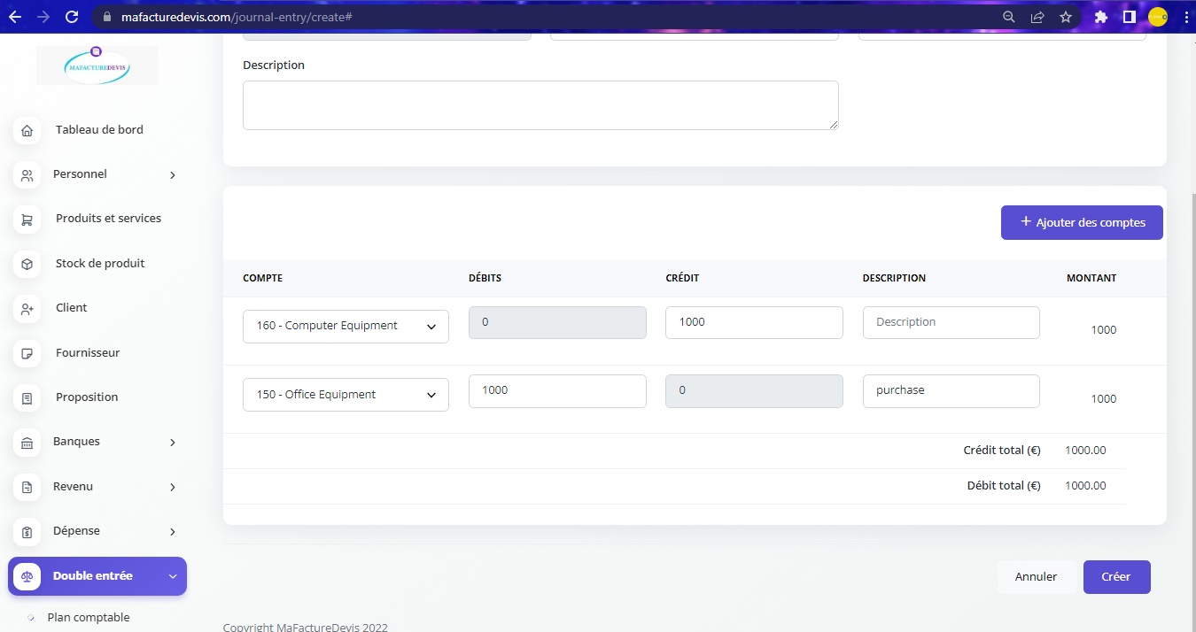Click the COMPTE column header
1196x632 pixels.
pos(263,278)
